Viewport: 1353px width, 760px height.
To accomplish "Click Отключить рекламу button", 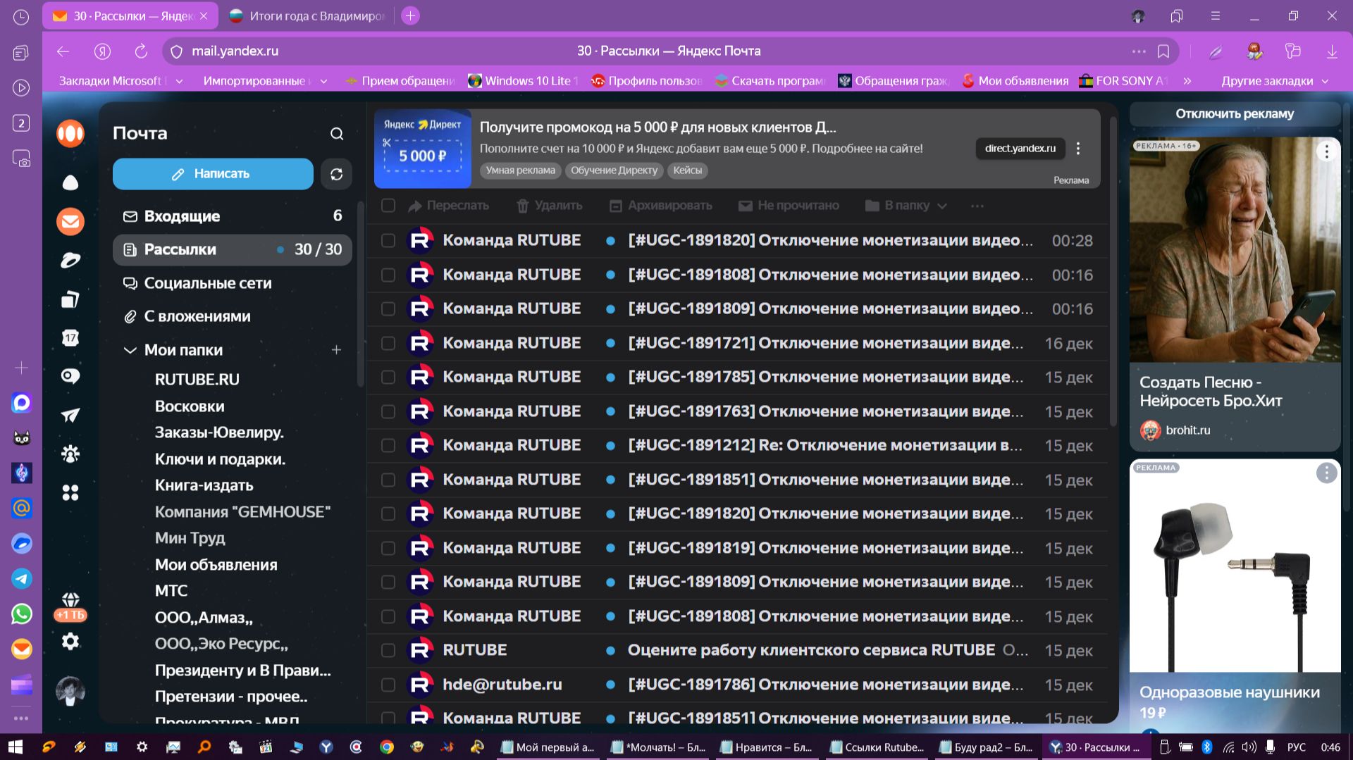I will click(1235, 113).
